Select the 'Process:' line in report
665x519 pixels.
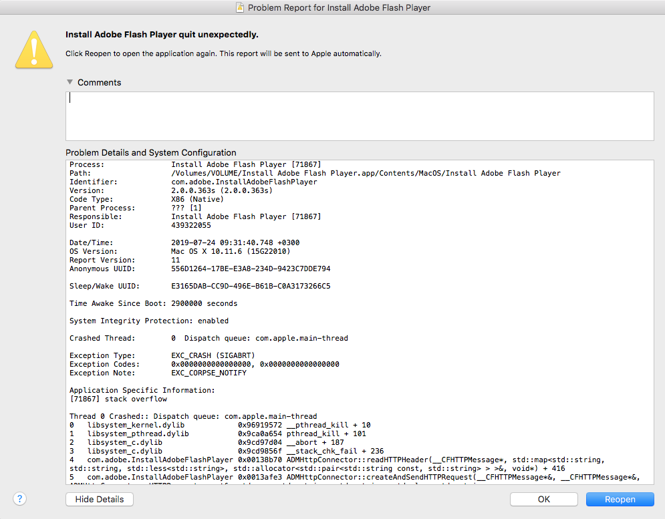pyautogui.click(x=196, y=164)
